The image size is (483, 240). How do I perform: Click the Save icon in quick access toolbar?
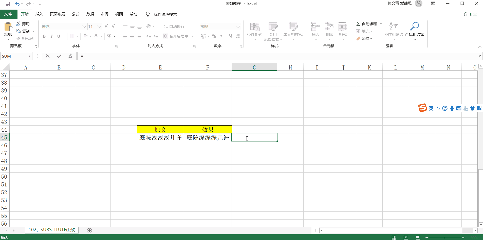click(x=8, y=4)
